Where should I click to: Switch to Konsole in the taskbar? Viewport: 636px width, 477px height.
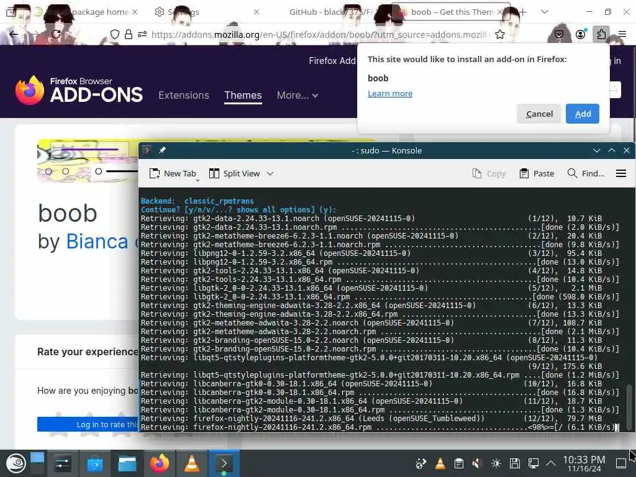(x=224, y=463)
